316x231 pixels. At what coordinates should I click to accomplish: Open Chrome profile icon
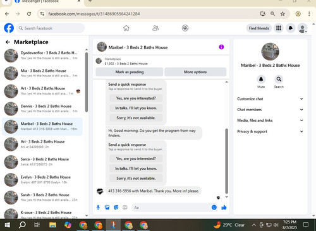point(298,14)
